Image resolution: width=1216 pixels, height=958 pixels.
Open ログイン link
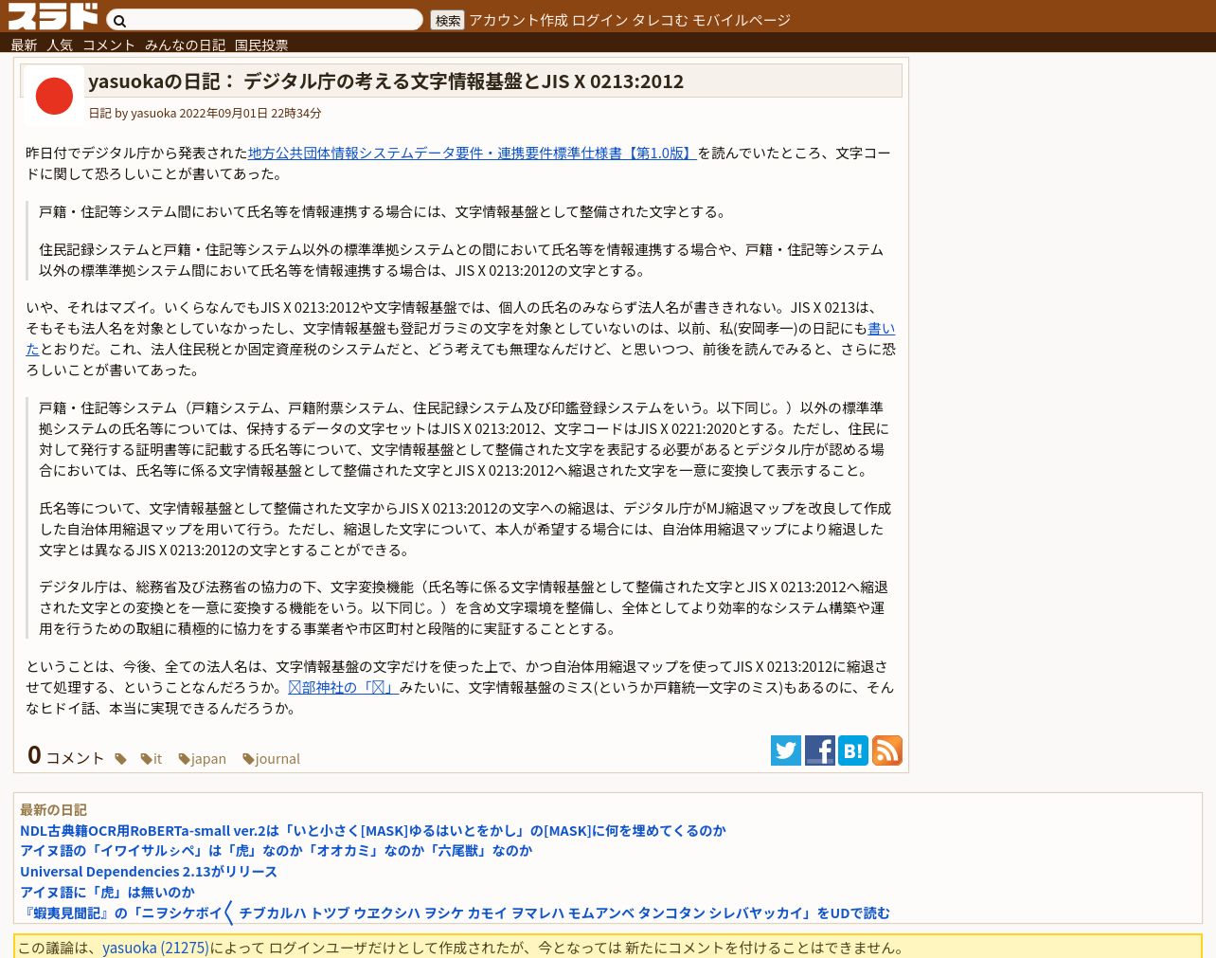[600, 20]
